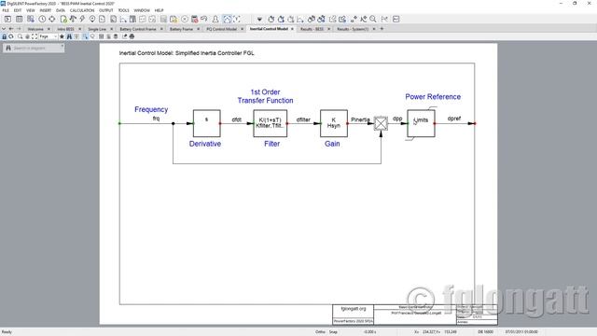Open the zoom level Page dropdown
The width and height of the screenshot is (597, 336).
point(48,36)
